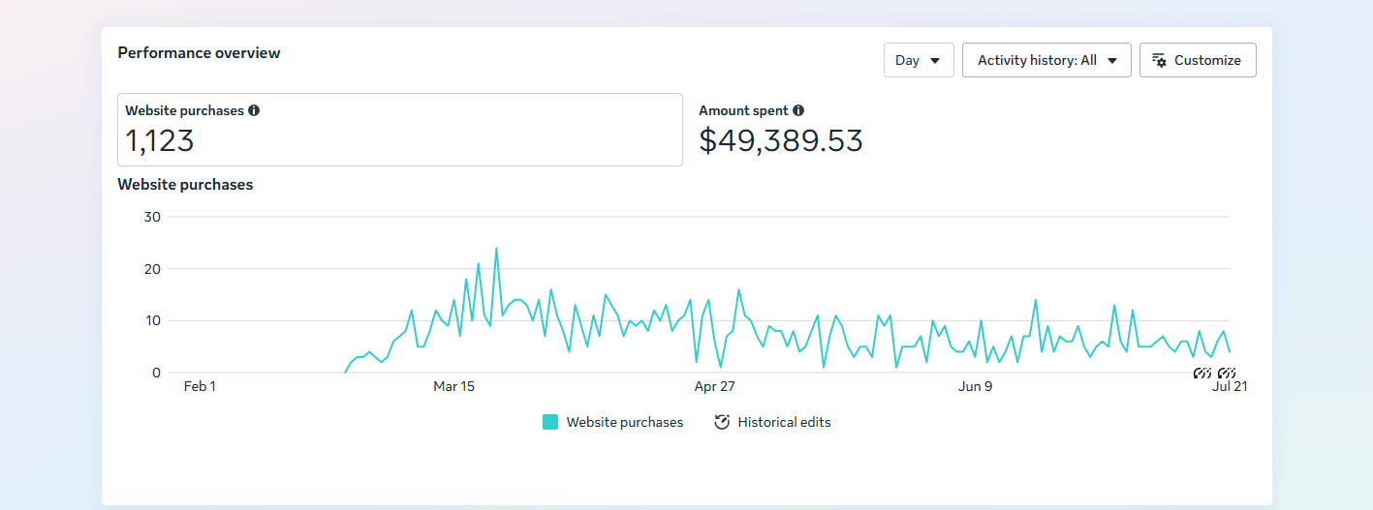The height and width of the screenshot is (510, 1373).
Task: Click the highest peak of the purchases line
Action: [x=496, y=248]
